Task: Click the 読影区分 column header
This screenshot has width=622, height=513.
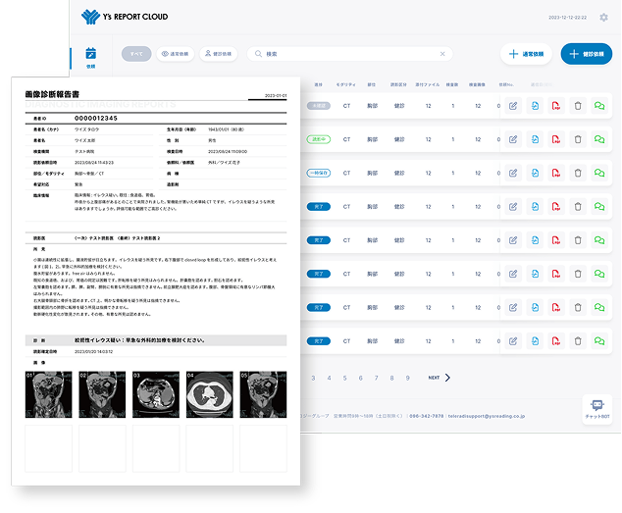Action: coord(398,84)
